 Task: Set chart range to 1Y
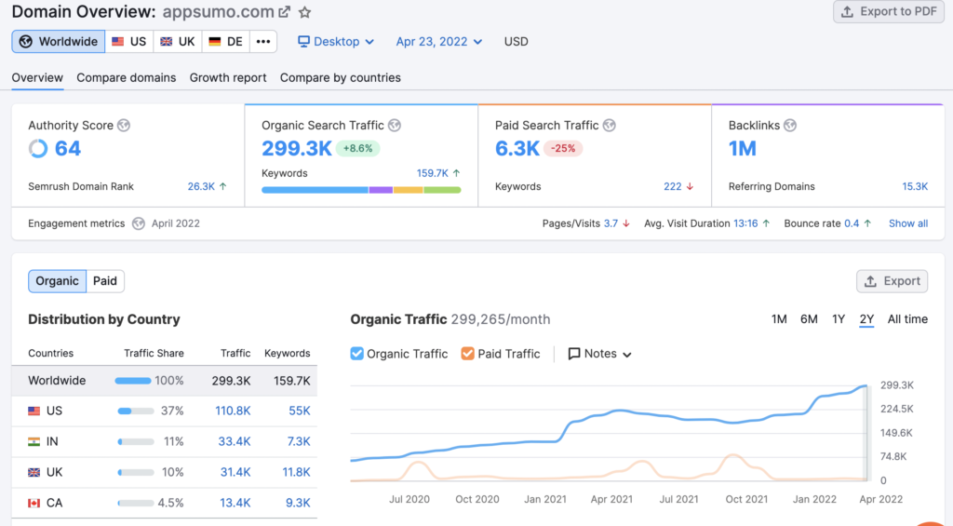point(839,319)
